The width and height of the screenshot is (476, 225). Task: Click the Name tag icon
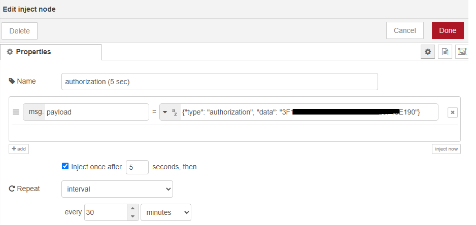pos(12,81)
